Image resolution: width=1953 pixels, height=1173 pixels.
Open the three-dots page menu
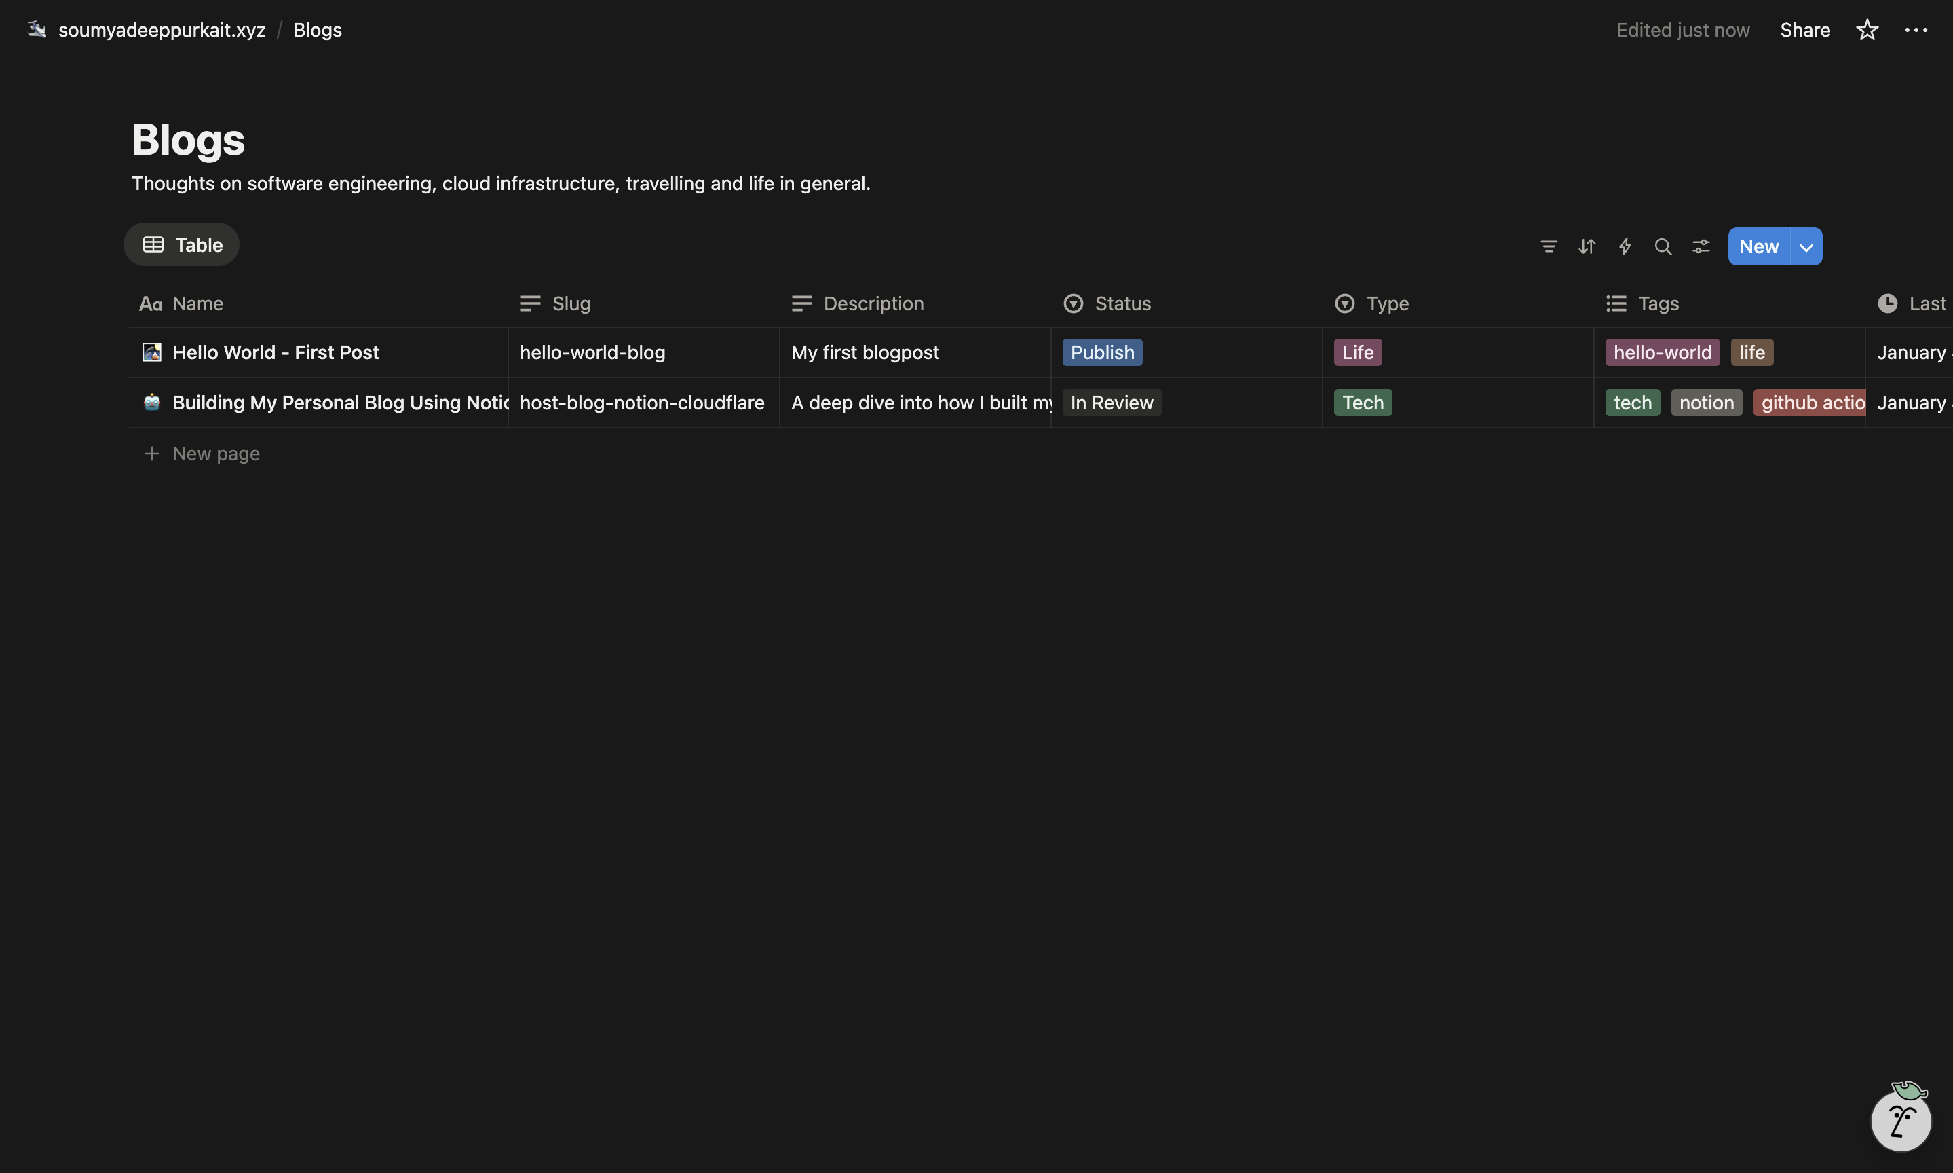(1916, 30)
